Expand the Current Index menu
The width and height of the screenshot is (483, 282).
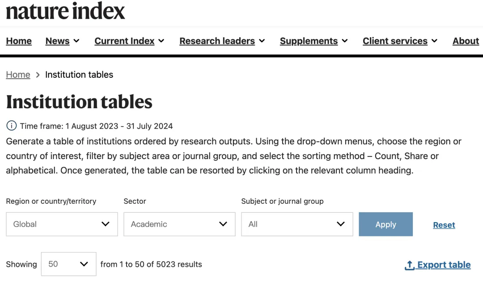click(129, 41)
